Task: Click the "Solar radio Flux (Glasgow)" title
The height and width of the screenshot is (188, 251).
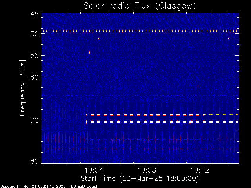Action: 140,6
